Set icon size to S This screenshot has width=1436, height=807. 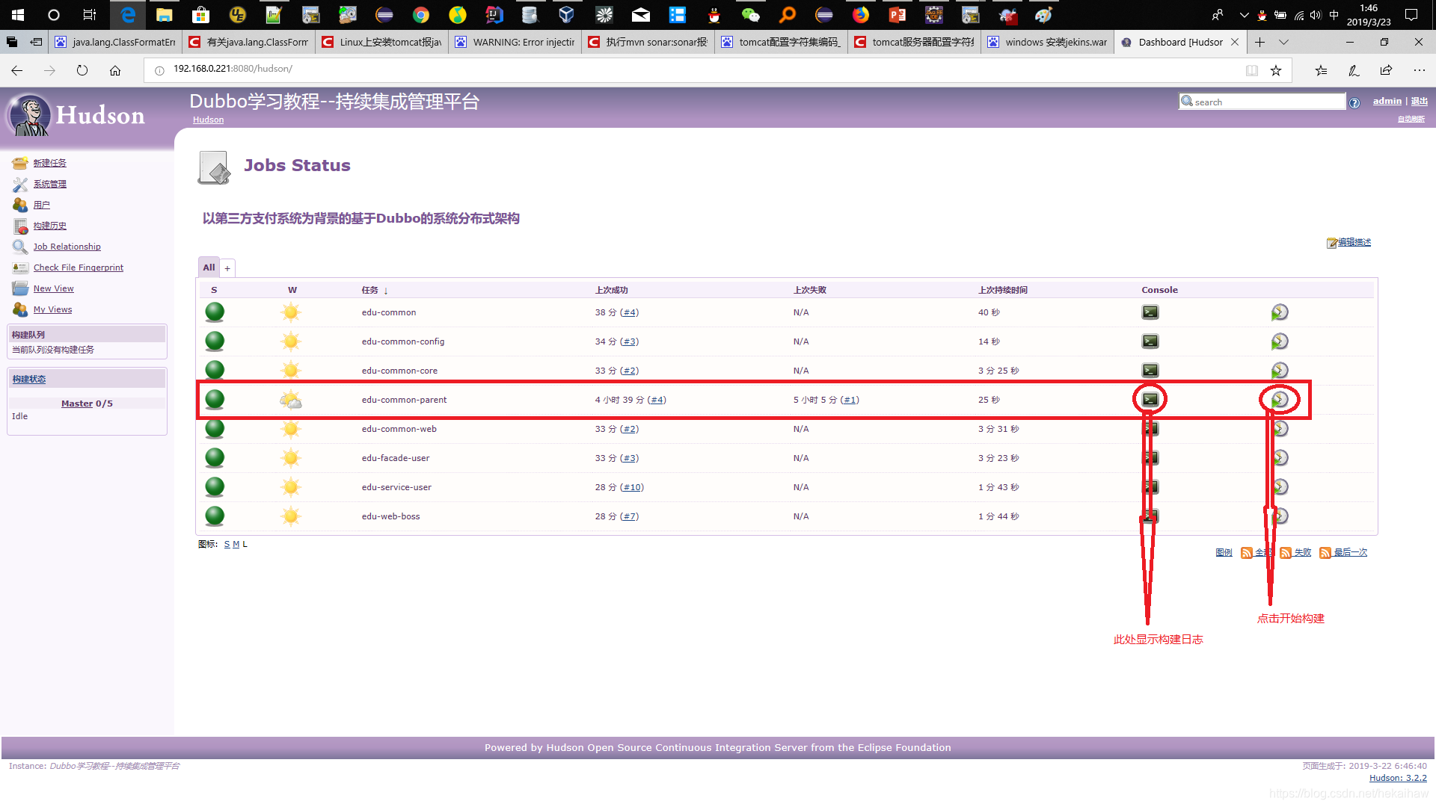click(227, 544)
